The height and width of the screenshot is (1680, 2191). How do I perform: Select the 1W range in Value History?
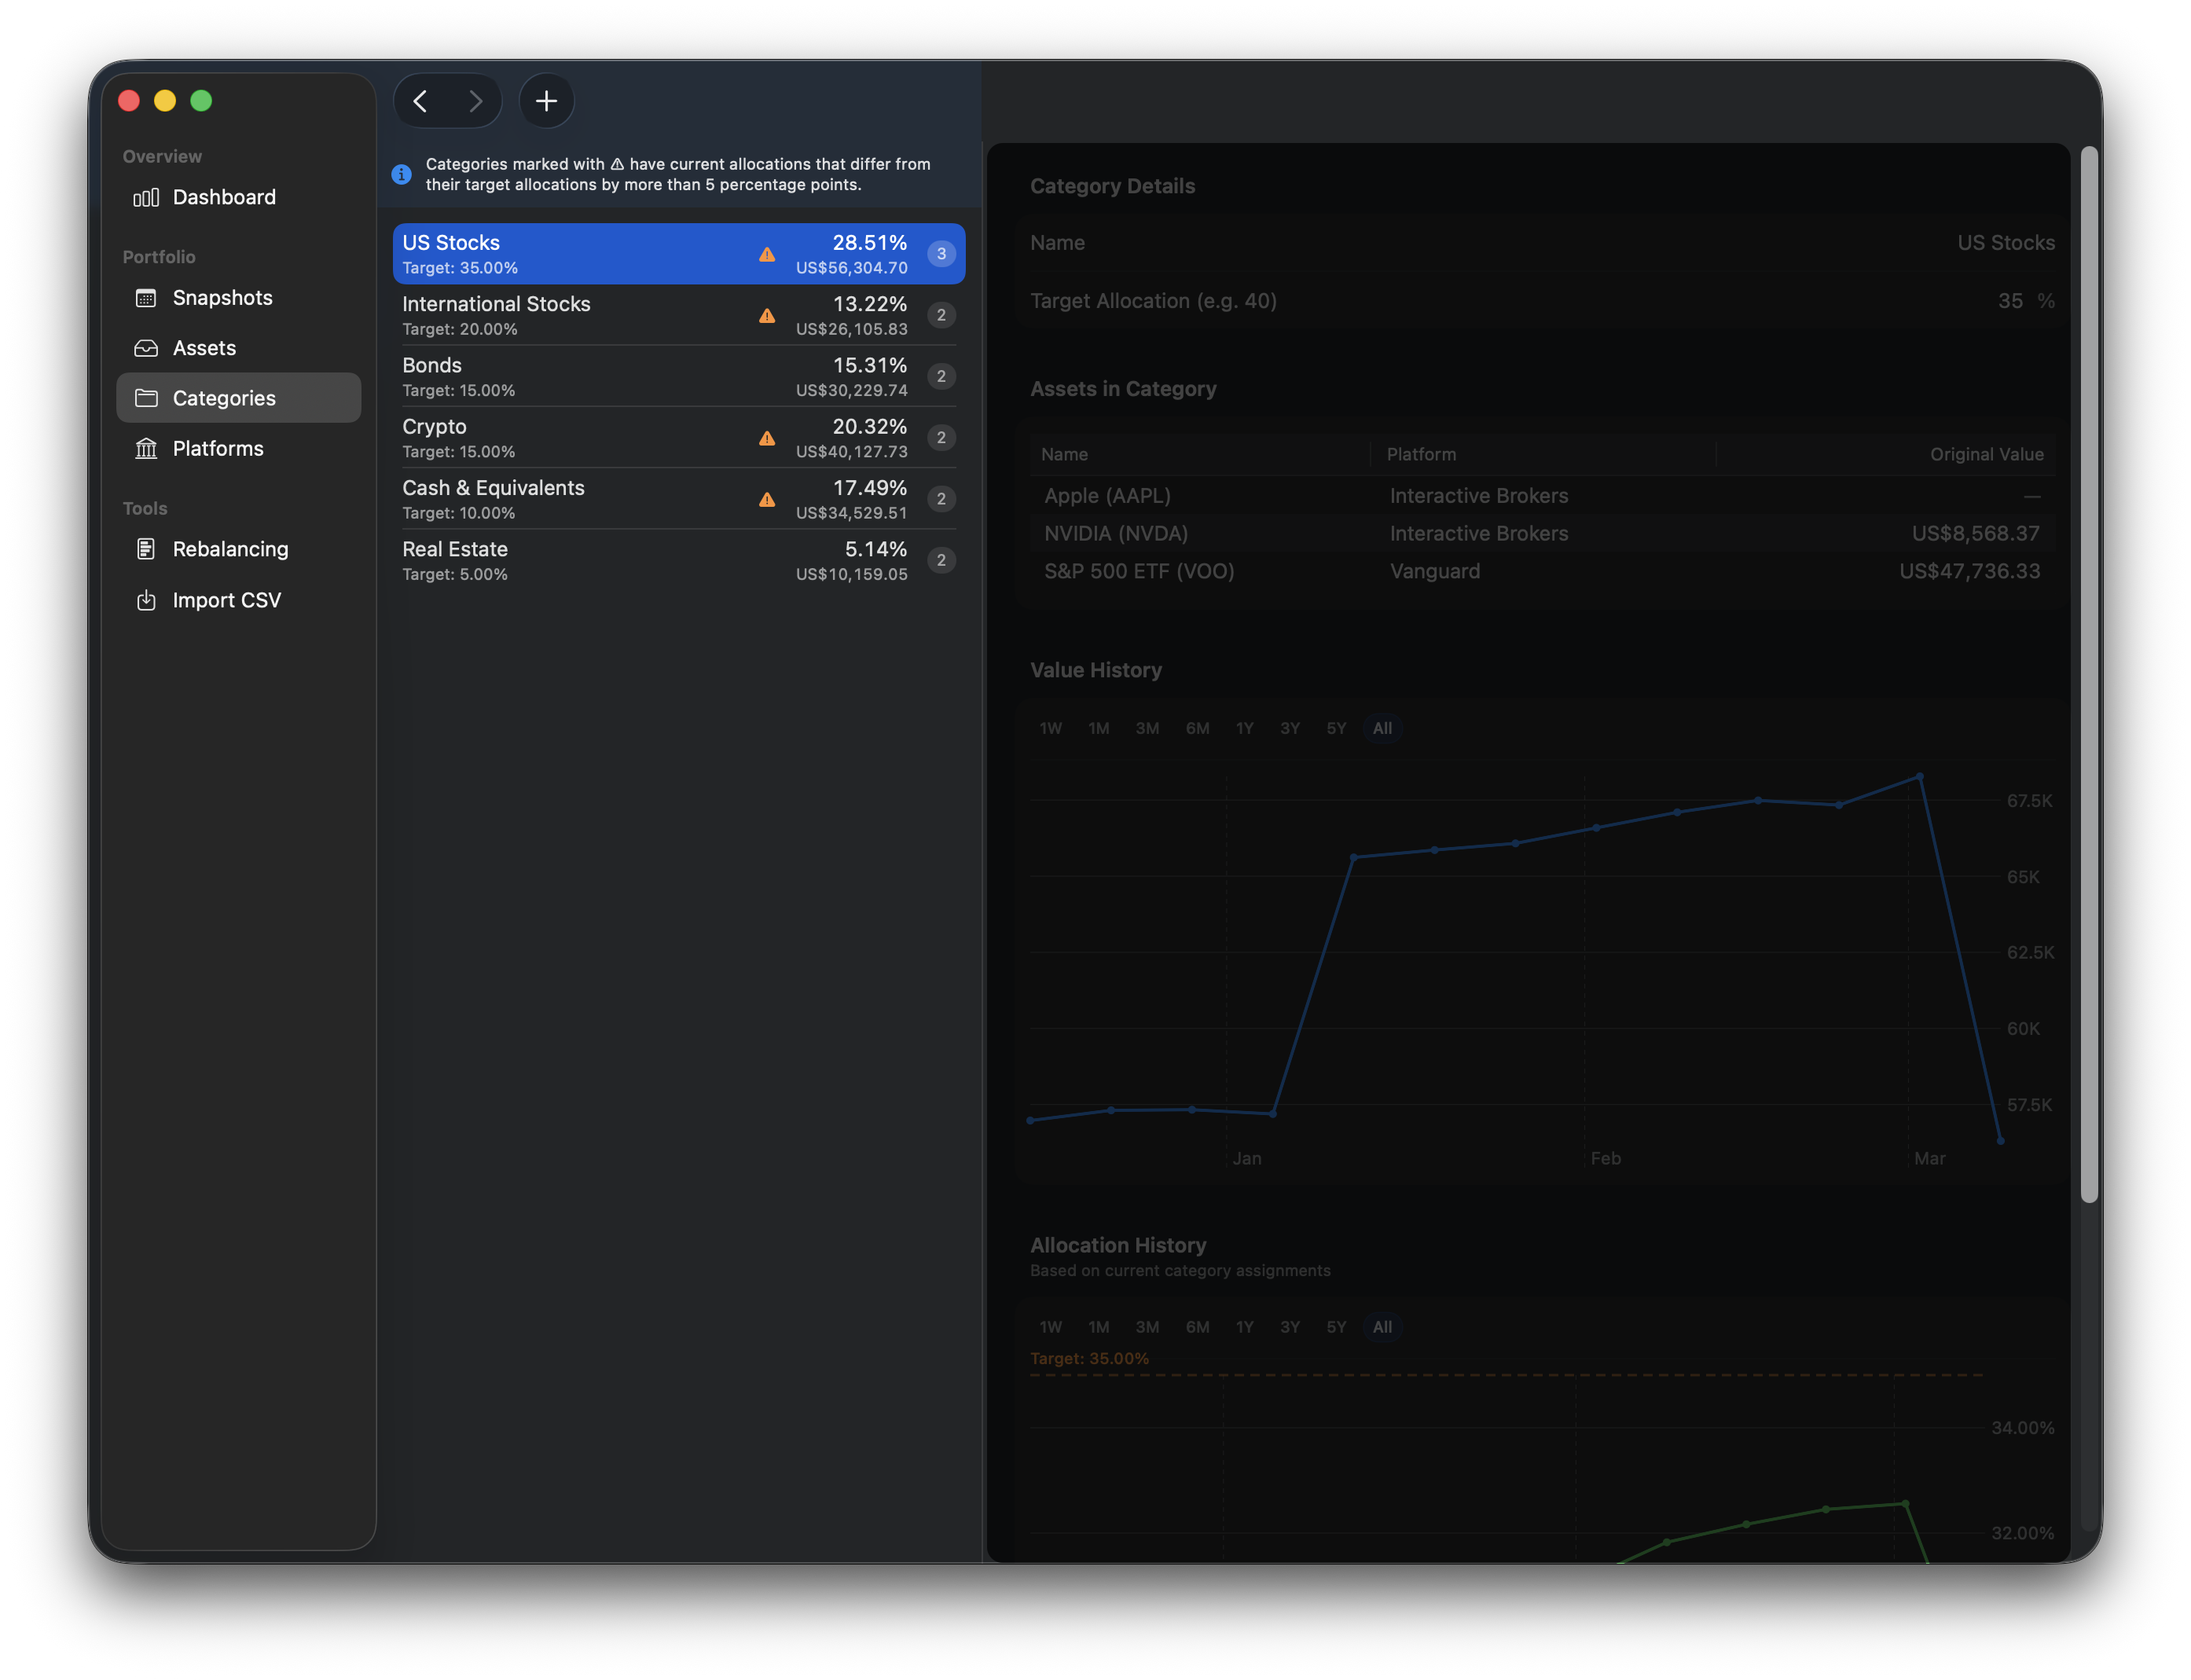[x=1050, y=728]
